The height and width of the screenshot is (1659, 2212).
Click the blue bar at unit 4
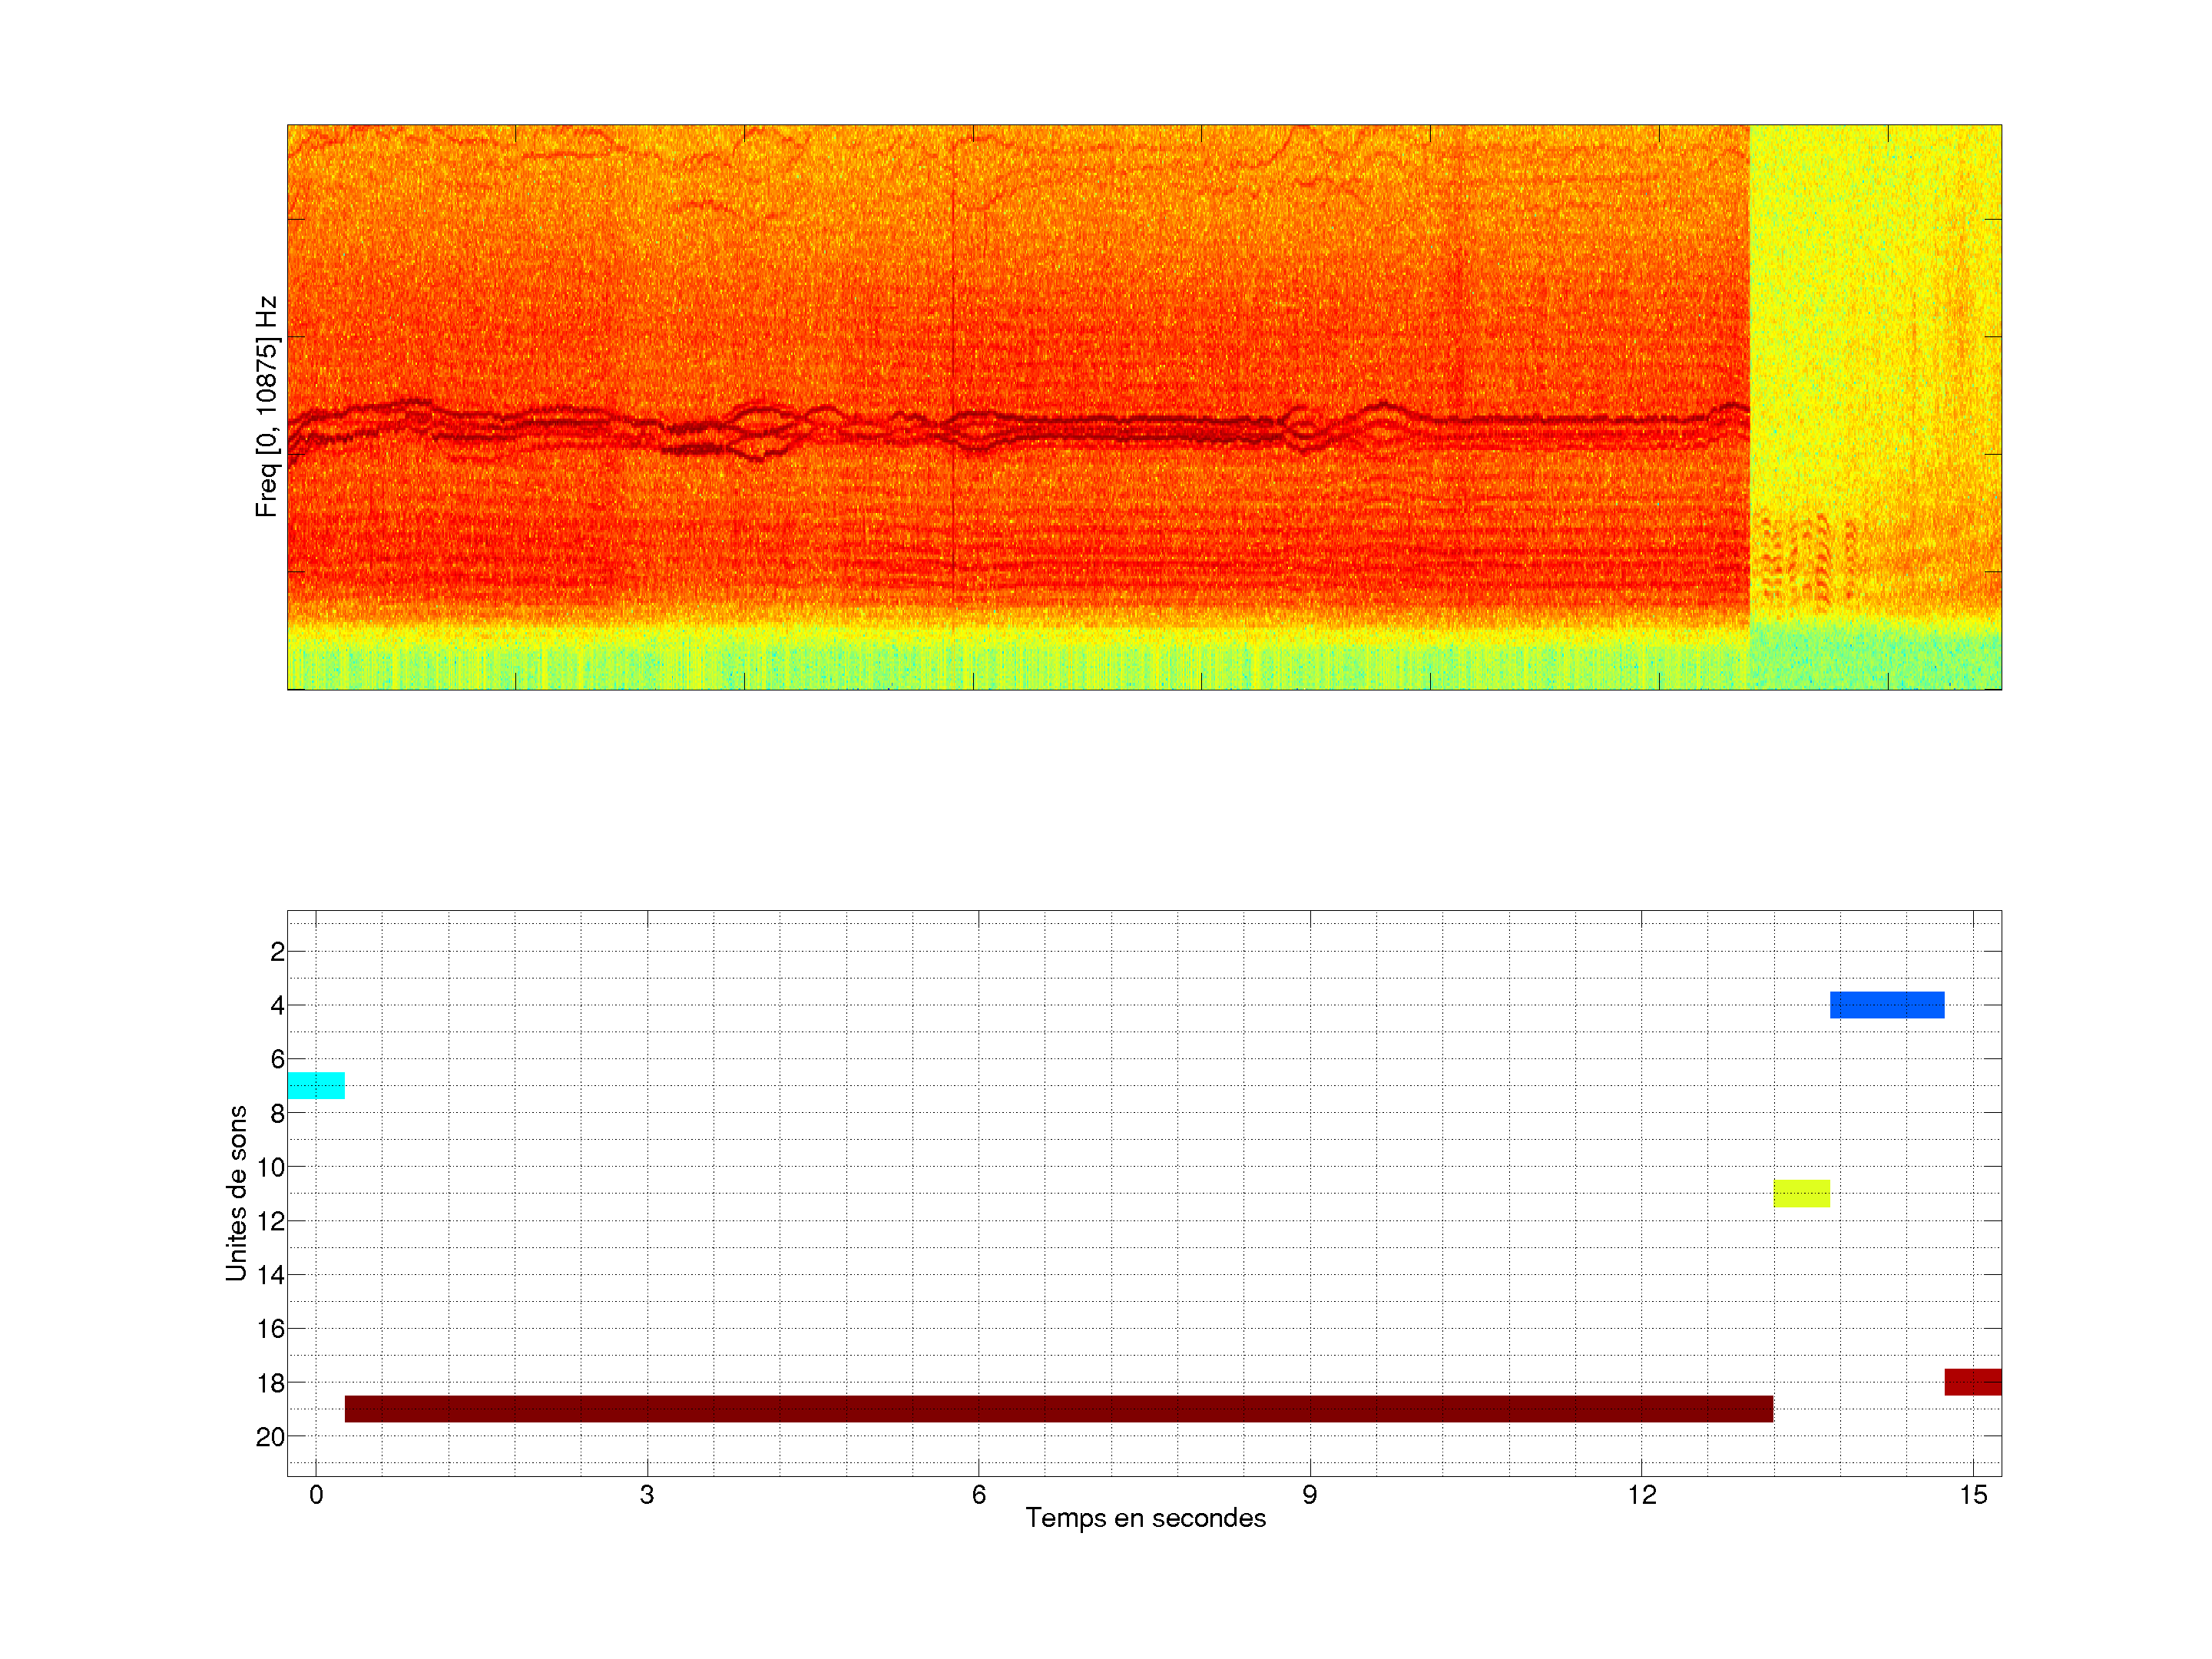click(x=1886, y=1004)
